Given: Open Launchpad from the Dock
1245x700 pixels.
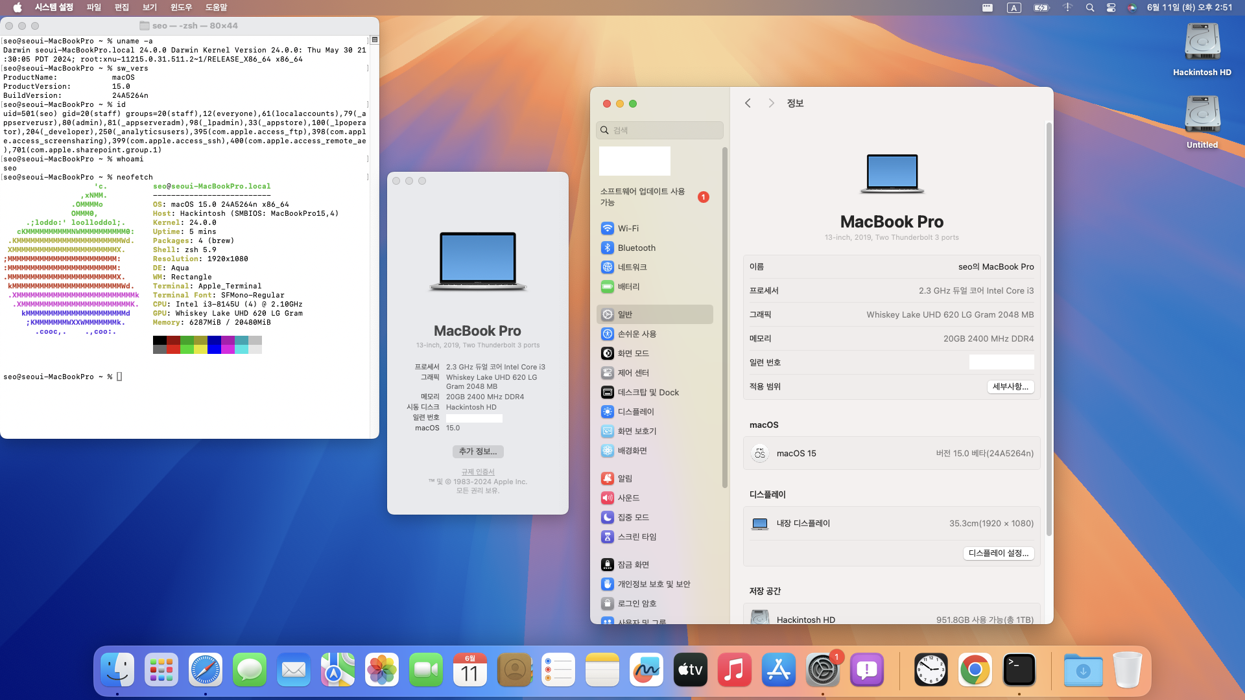Looking at the screenshot, I should point(161,670).
